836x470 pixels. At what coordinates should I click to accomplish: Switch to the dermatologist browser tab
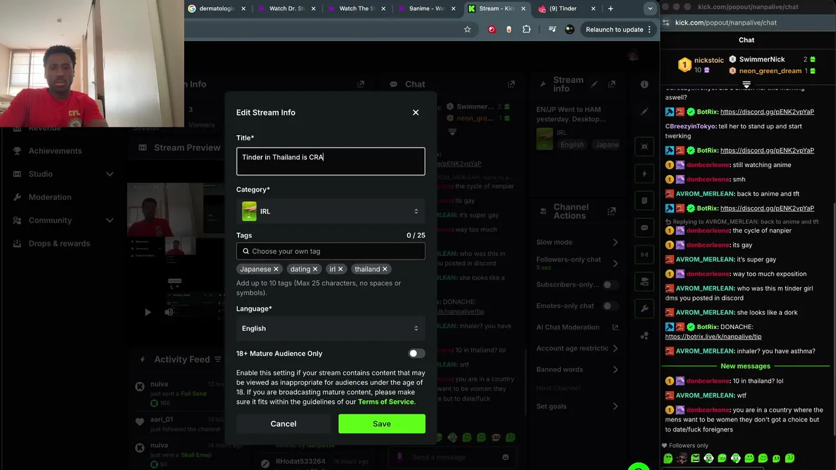click(216, 8)
